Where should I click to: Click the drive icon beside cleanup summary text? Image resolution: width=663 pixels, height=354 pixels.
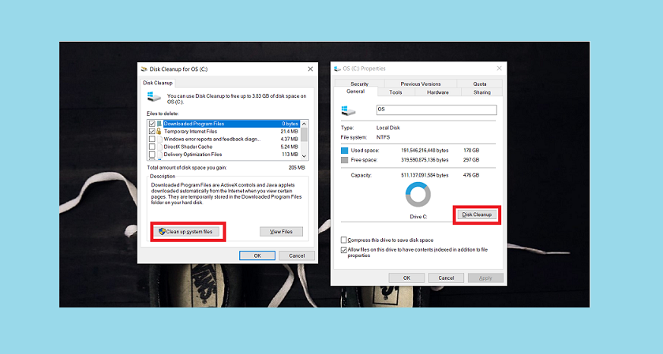click(154, 97)
